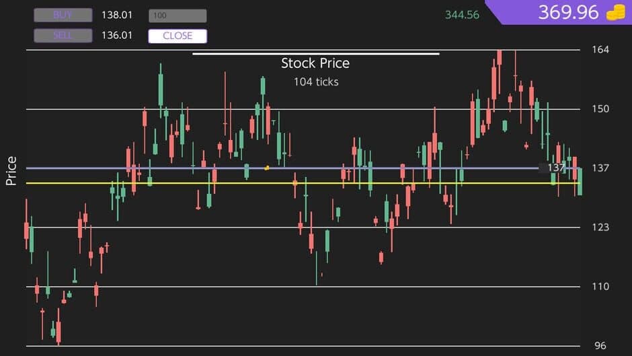Screen dimensions: 632x356
Task: Click the 123 price axis label
Action: (x=600, y=227)
